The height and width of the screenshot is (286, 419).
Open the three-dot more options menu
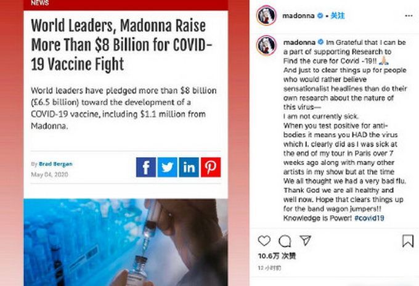point(409,16)
